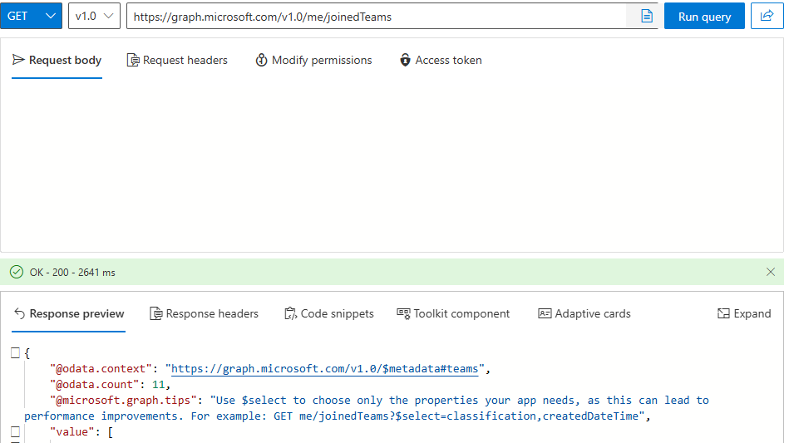
Task: Switch to the Request body tab
Action: coord(57,61)
